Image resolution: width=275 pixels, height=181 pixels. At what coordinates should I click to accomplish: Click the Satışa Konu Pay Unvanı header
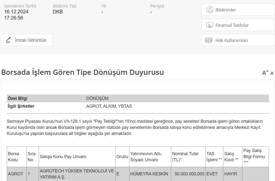[77, 157]
